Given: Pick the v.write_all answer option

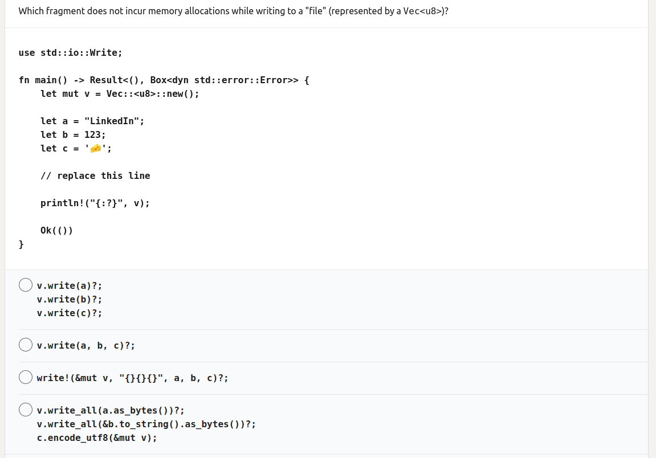Looking at the screenshot, I should [x=25, y=409].
